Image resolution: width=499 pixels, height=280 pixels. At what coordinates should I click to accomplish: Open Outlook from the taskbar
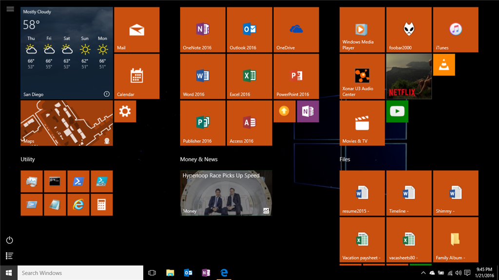pos(188,273)
